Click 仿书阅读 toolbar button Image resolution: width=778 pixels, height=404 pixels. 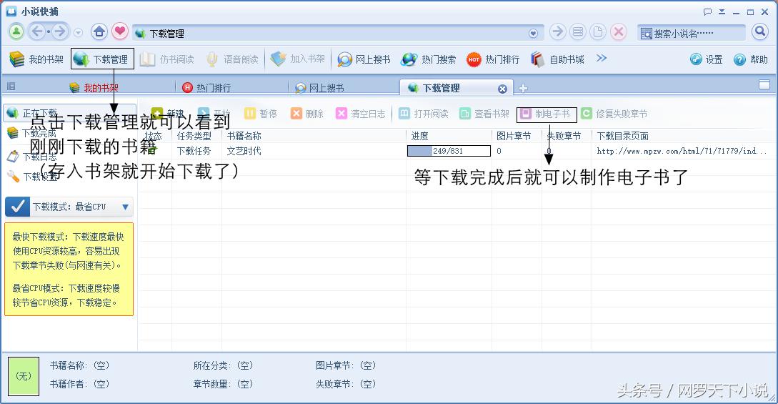point(166,59)
